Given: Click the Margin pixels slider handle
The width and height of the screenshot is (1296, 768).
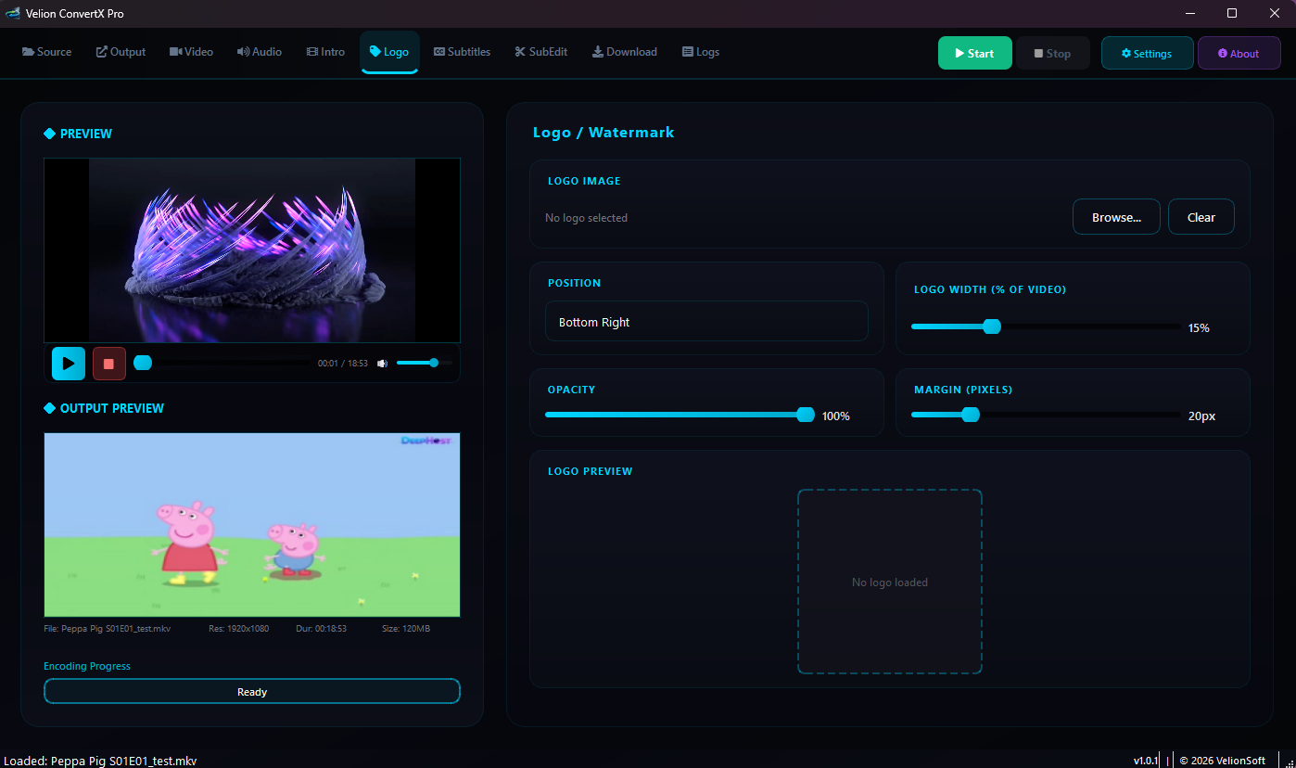Looking at the screenshot, I should pyautogui.click(x=971, y=415).
